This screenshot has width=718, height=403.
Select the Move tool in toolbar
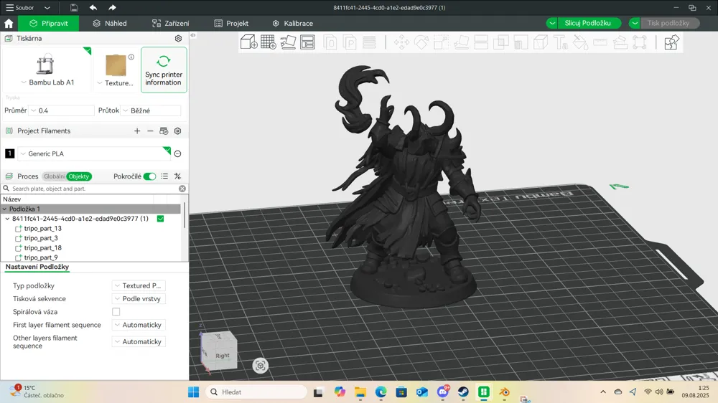tap(401, 42)
